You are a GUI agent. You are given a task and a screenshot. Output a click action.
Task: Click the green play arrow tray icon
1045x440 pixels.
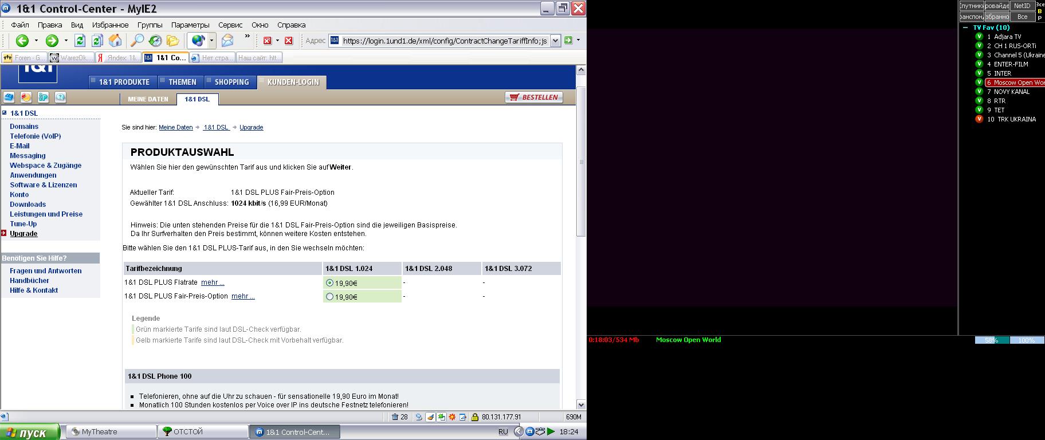click(x=551, y=431)
